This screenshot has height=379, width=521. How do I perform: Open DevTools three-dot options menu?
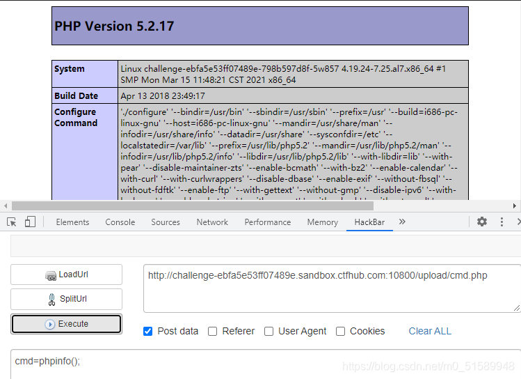(x=502, y=222)
